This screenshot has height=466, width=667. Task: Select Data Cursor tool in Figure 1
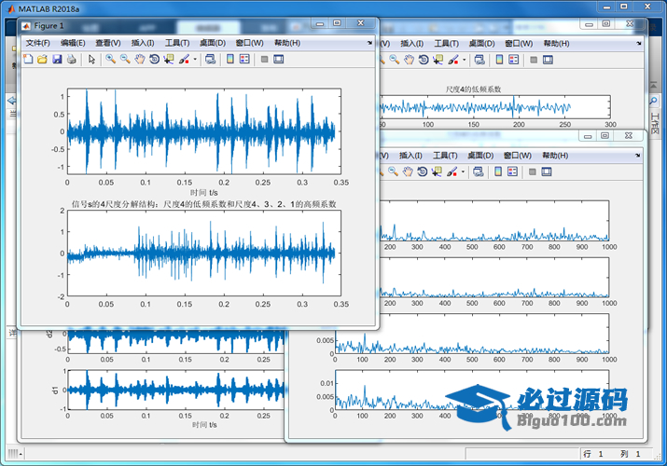point(169,60)
